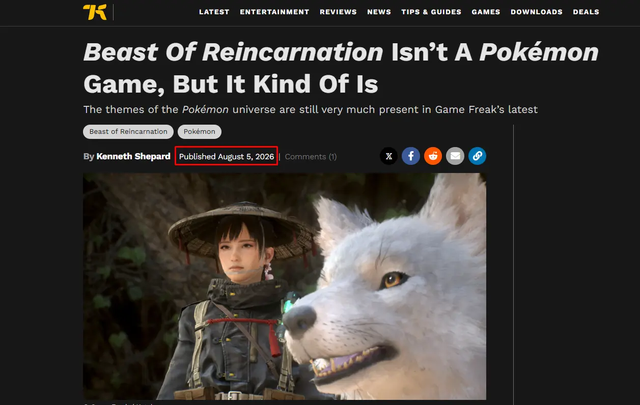Share article via email icon

(x=455, y=156)
